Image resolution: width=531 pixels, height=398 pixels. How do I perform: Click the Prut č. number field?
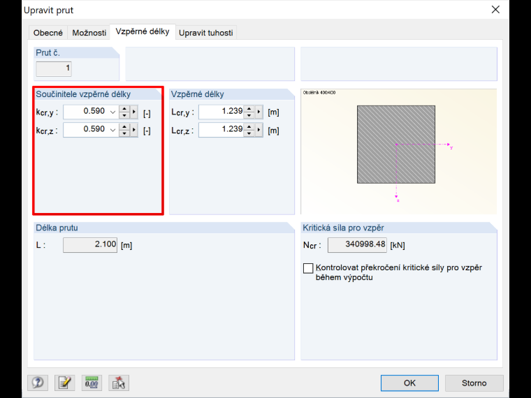[54, 68]
